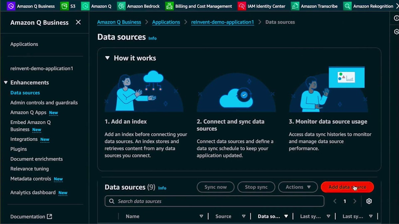The height and width of the screenshot is (224, 399).
Task: Select Data sources in the sidebar
Action: (x=25, y=93)
